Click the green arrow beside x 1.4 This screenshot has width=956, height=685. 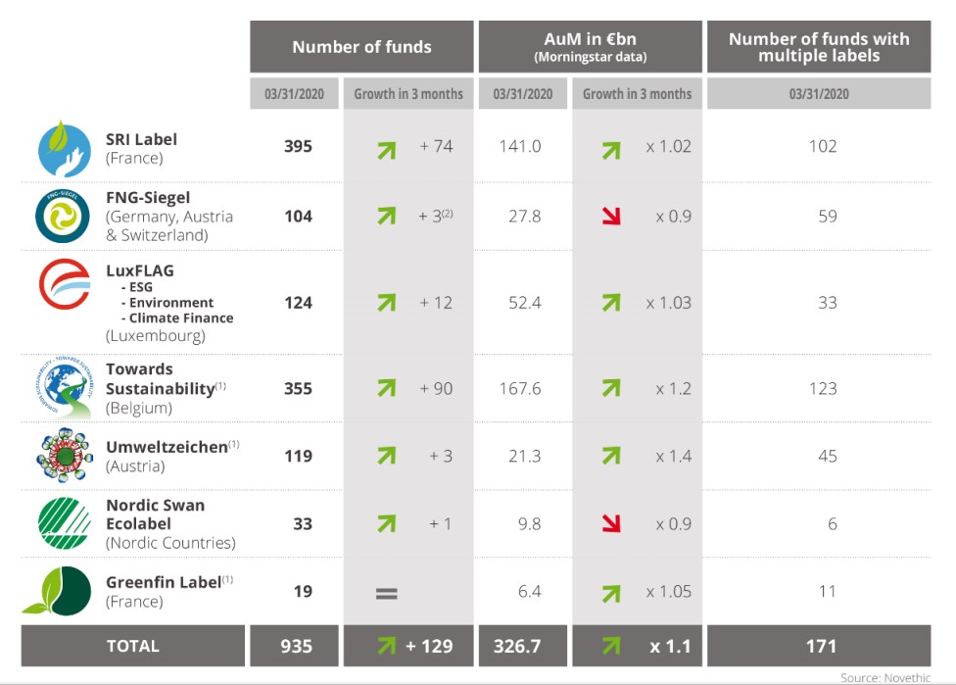coord(612,456)
